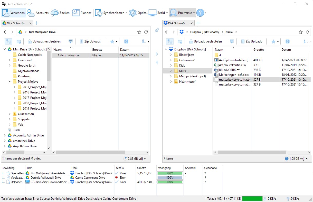
Task: Open 1,95 GB vrij storage dropdown
Action: pos(296,158)
